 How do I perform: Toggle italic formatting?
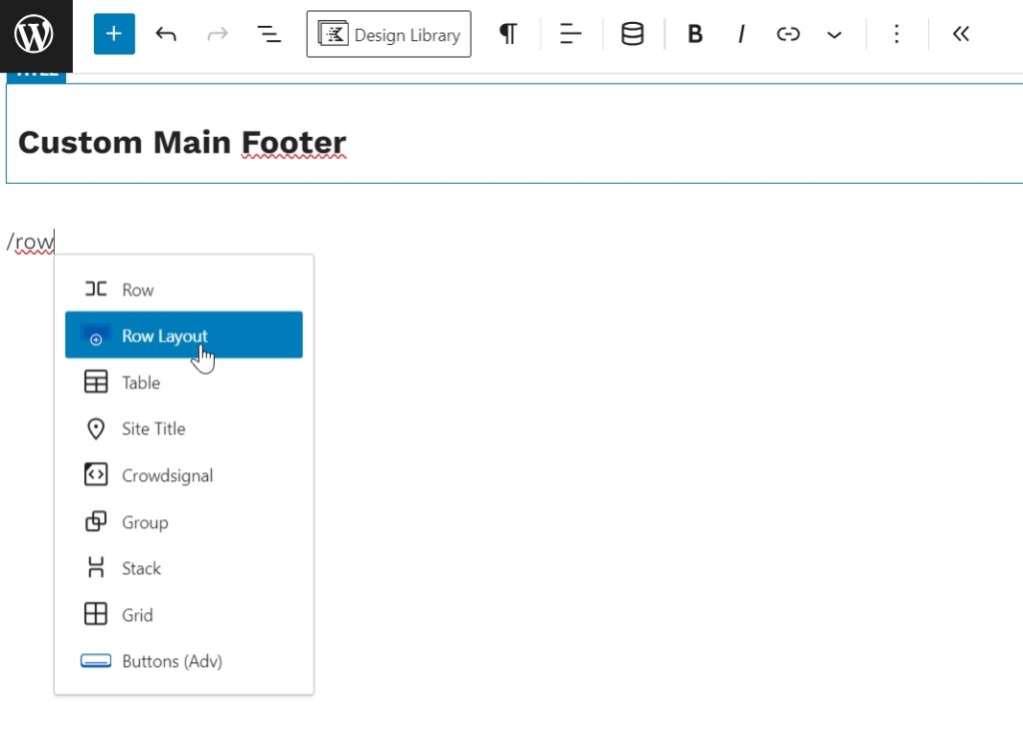pyautogui.click(x=741, y=35)
